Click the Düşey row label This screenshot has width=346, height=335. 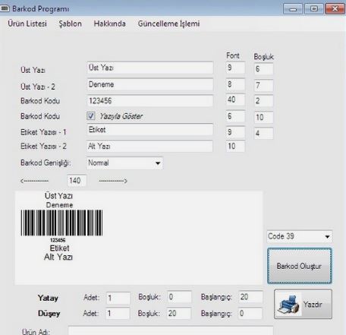pos(49,314)
